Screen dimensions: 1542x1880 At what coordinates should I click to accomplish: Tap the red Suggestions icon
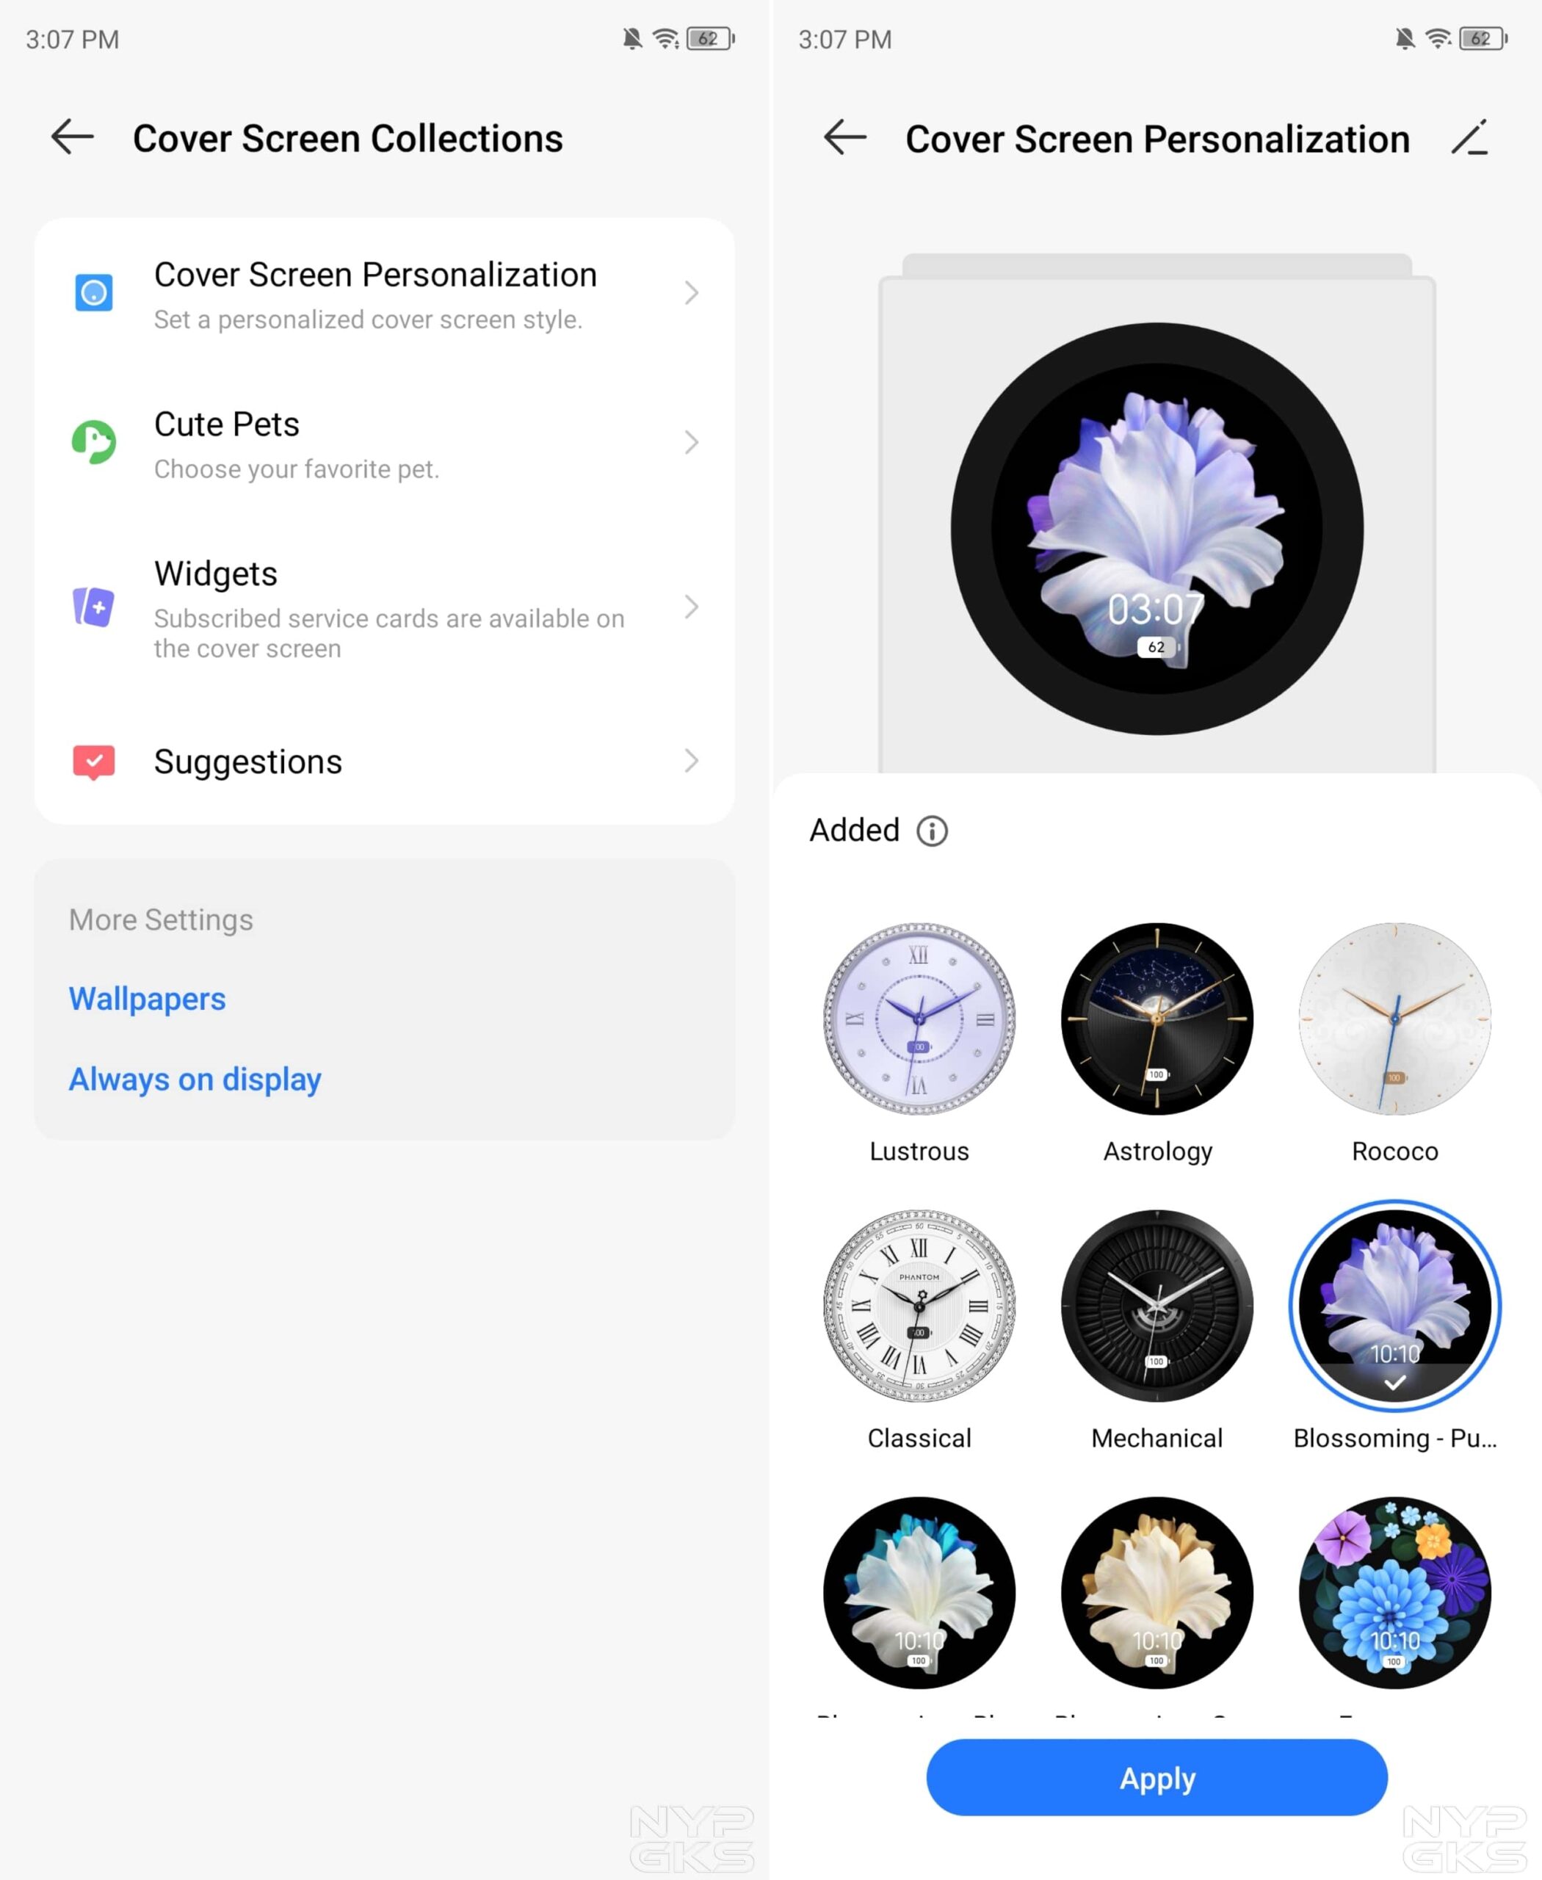point(93,762)
